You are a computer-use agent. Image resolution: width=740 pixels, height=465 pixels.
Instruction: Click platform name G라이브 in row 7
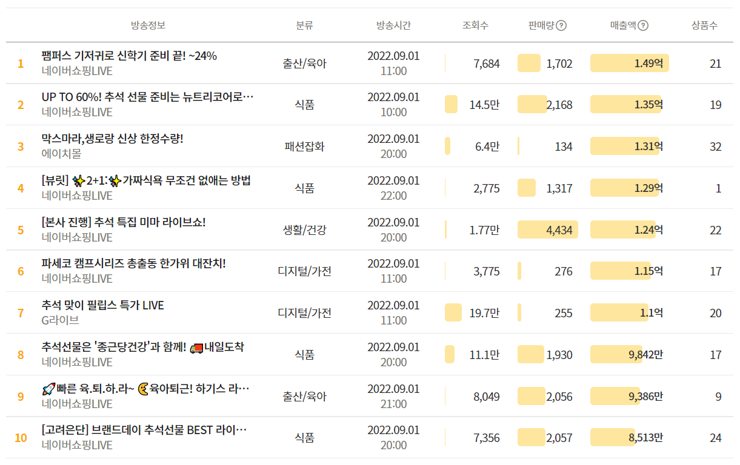coord(60,320)
